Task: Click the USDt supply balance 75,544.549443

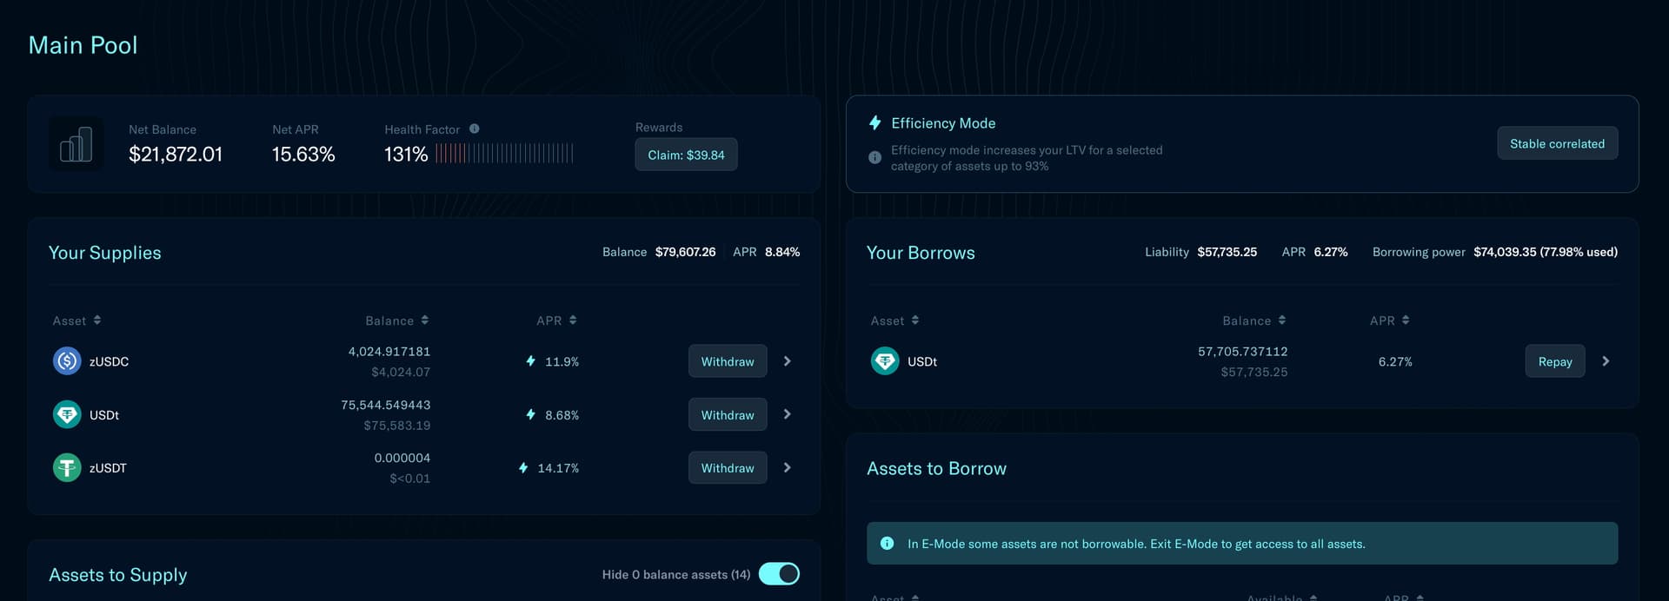Action: coord(386,405)
